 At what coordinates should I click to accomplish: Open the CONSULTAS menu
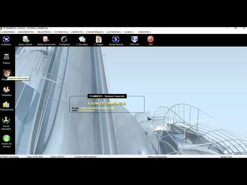coord(61,32)
